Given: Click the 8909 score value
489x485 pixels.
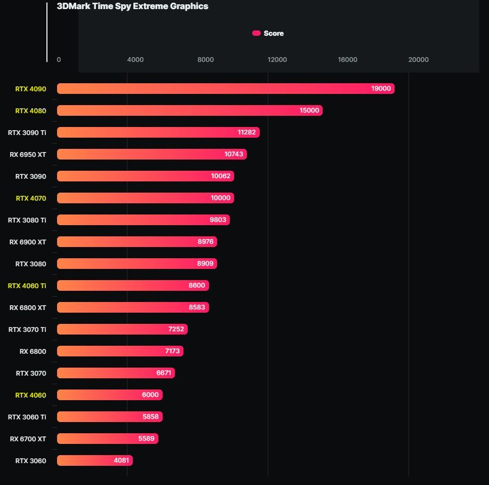Looking at the screenshot, I should (205, 264).
